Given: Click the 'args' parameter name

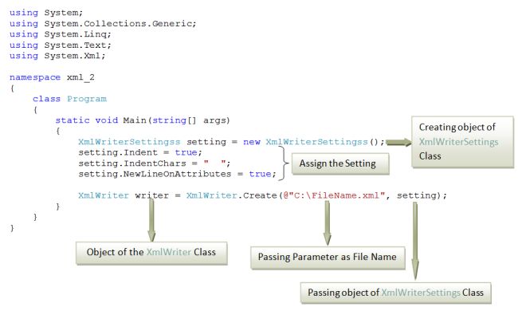Looking at the screenshot, I should coord(214,121).
